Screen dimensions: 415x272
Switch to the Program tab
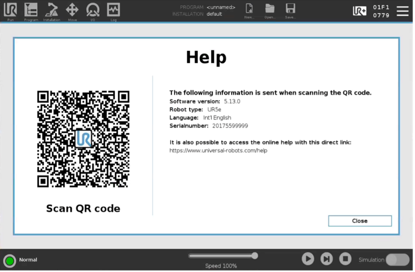[31, 10]
